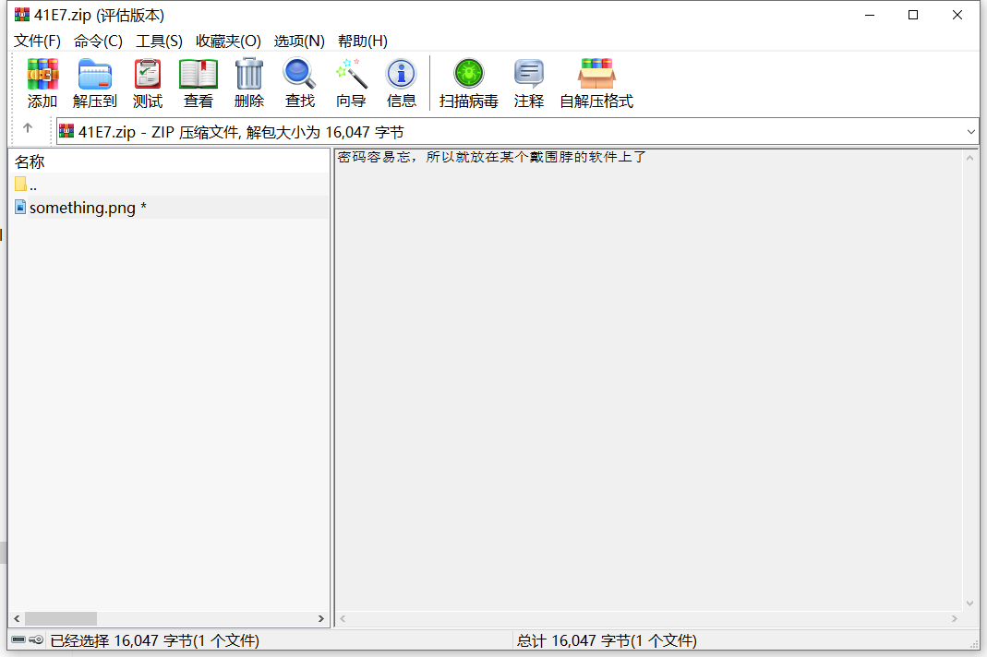Click the SFX (自解压格式) icon
The height and width of the screenshot is (657, 987).
[x=596, y=74]
